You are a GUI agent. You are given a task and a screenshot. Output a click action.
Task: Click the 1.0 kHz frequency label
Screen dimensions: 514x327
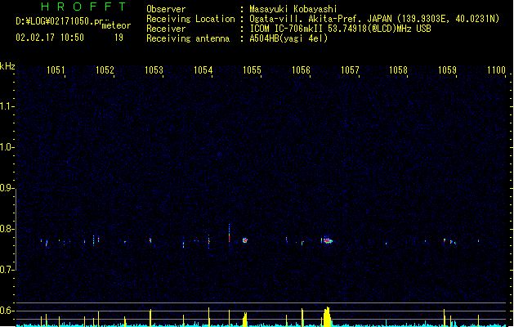click(7, 147)
